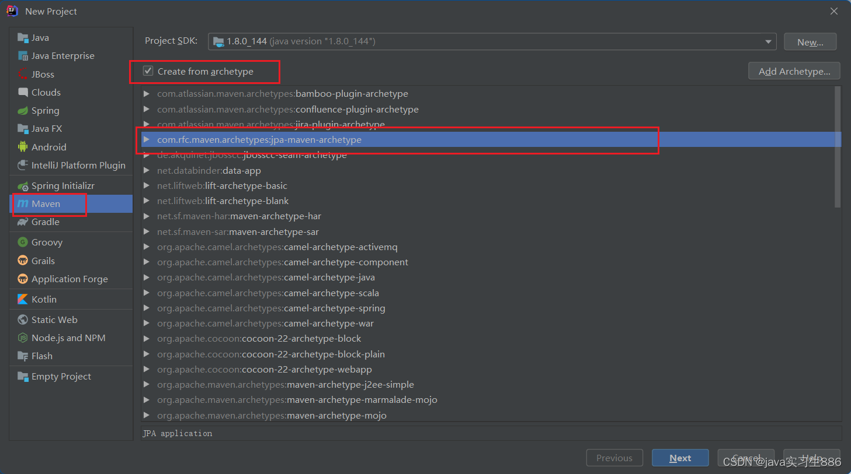Image resolution: width=851 pixels, height=474 pixels.
Task: Click the Application Forge icon
Action: coord(23,279)
